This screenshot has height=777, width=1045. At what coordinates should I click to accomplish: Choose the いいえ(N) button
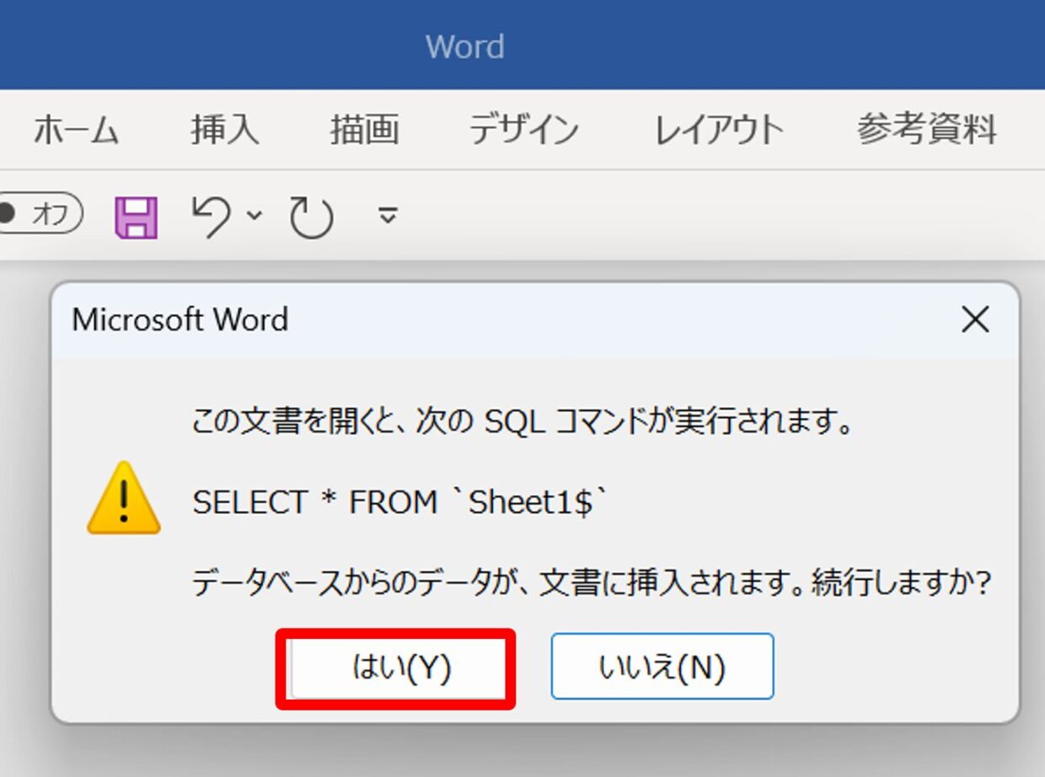(662, 667)
